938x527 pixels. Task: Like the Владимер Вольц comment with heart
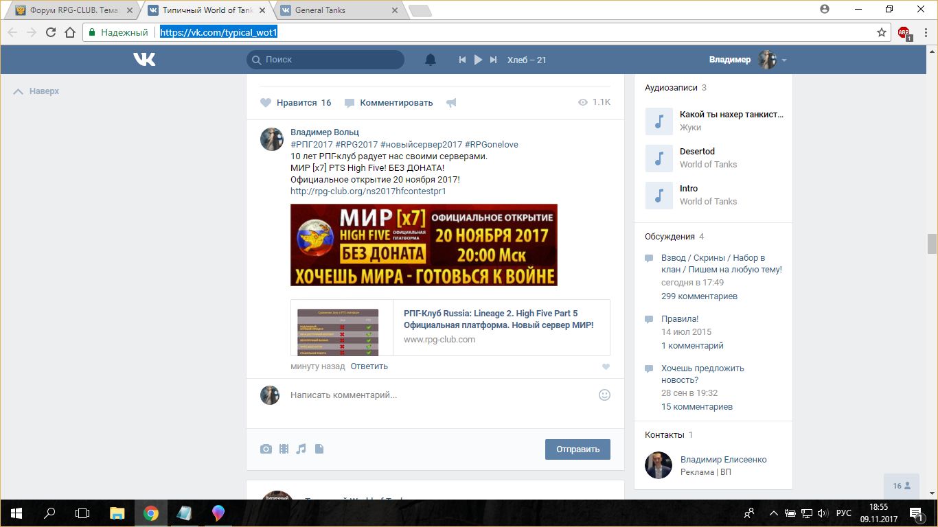(x=606, y=367)
